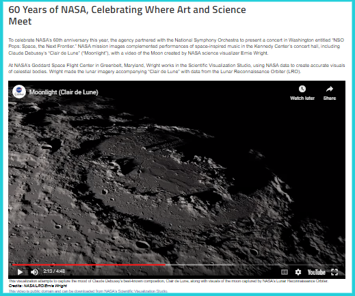Image resolution: width=355 pixels, height=296 pixels.
Task: Click the 60 Years of NASA headline
Action: click(x=127, y=16)
